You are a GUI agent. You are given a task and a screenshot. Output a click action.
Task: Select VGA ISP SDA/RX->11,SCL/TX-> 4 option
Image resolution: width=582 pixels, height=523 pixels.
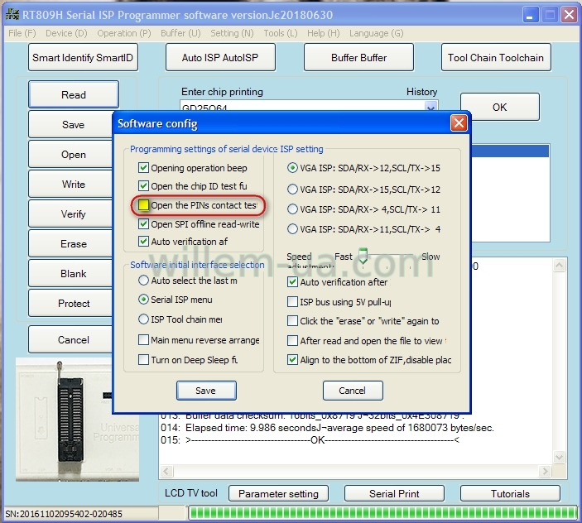(x=292, y=229)
